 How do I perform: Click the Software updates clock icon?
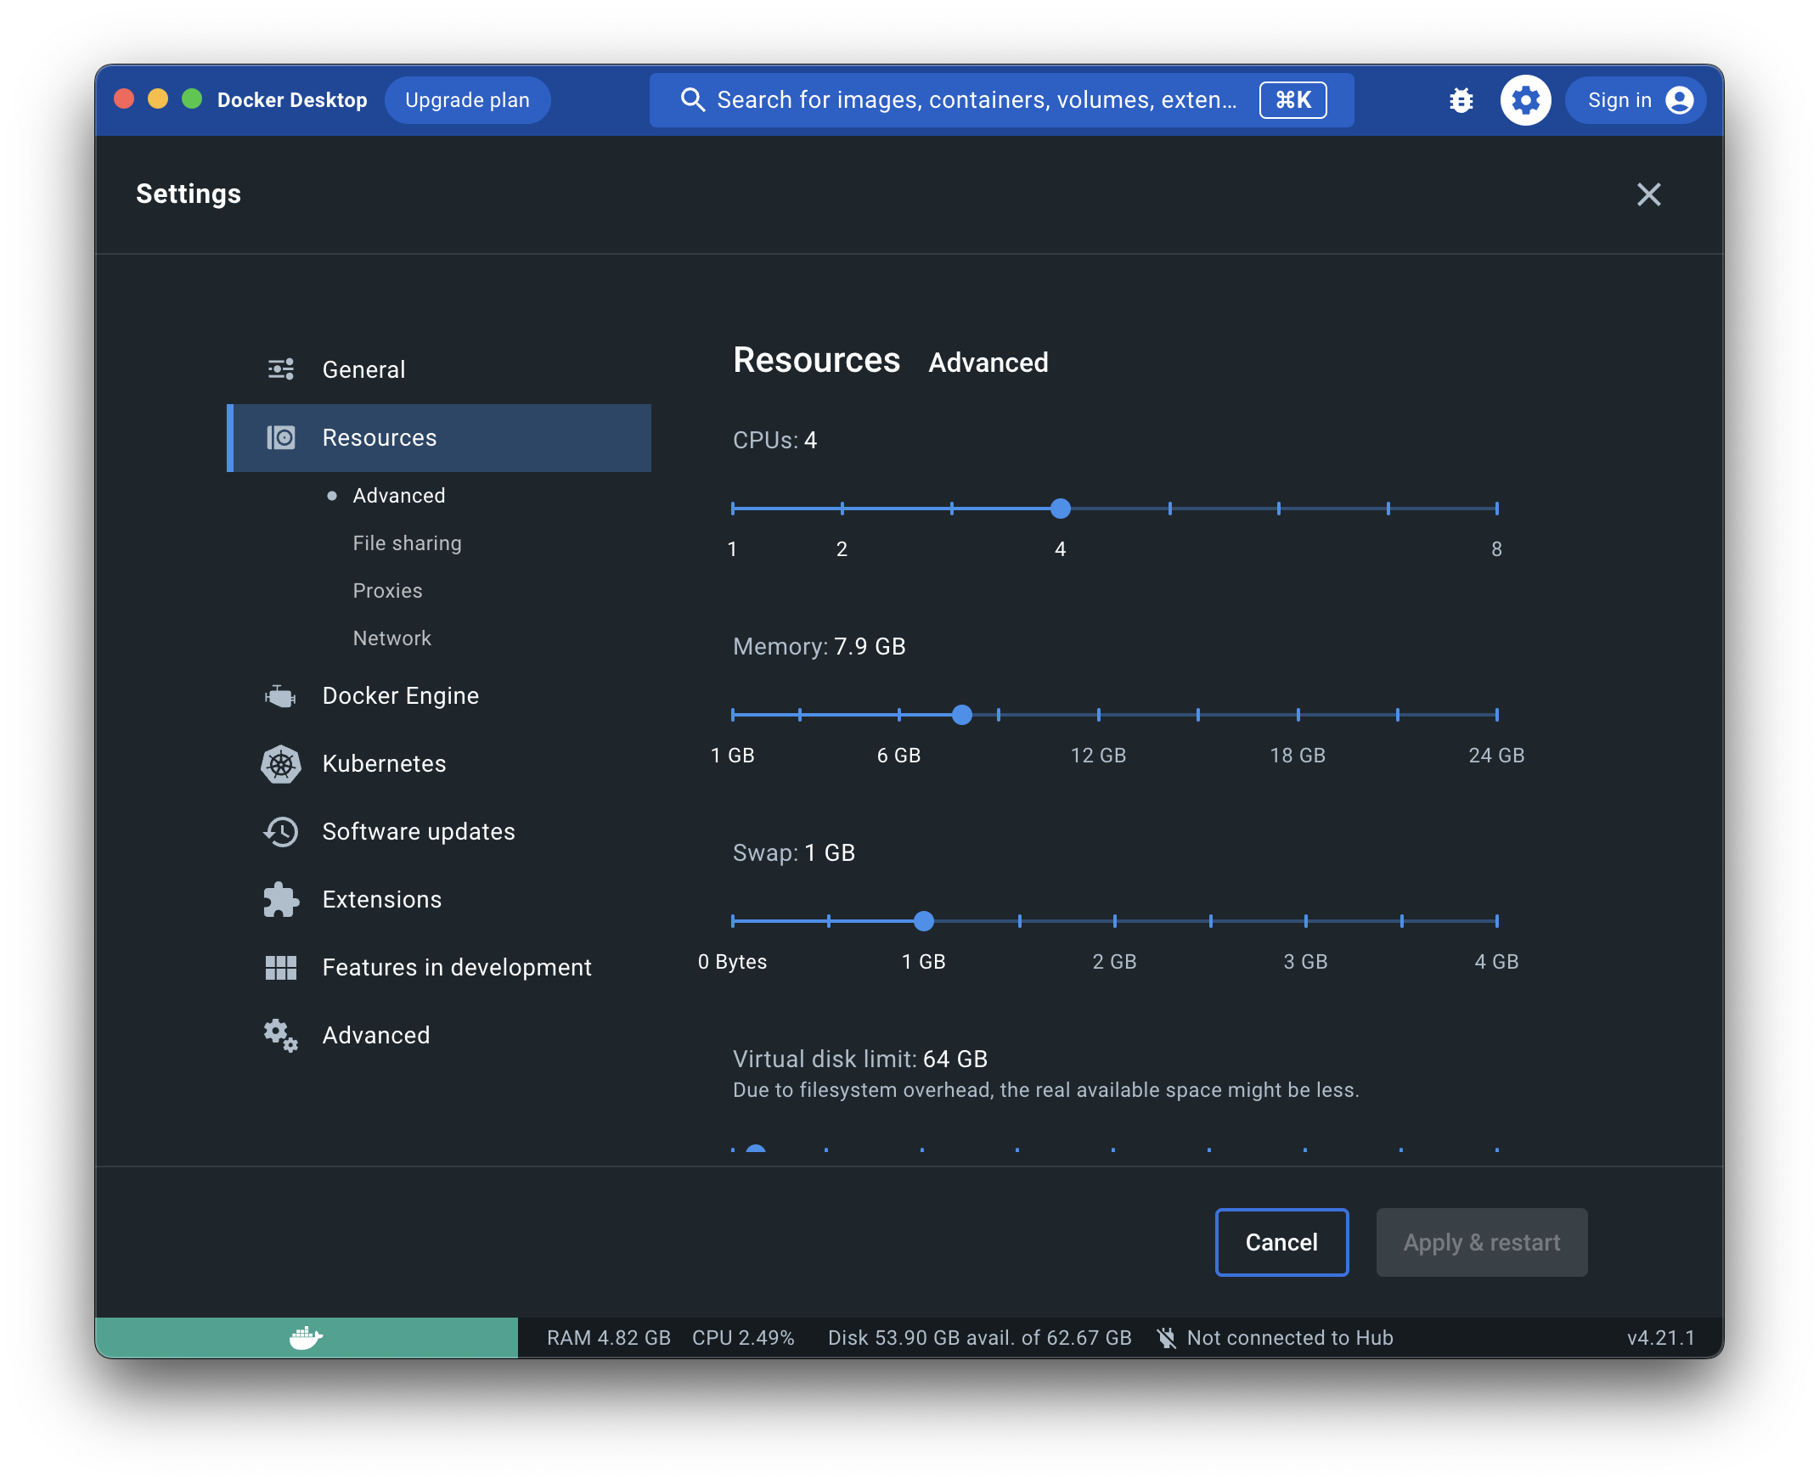pos(280,832)
